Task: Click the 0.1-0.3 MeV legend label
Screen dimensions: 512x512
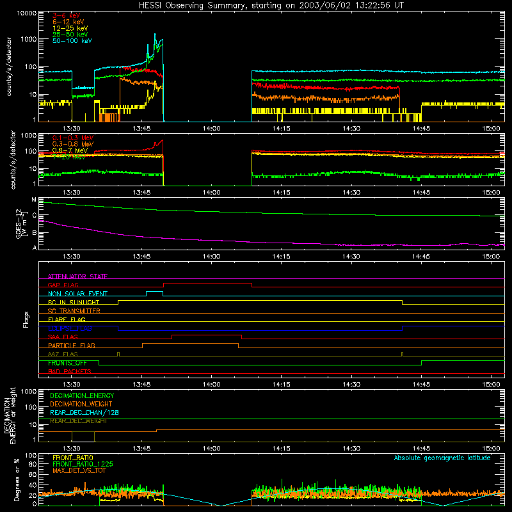Action: point(73,138)
